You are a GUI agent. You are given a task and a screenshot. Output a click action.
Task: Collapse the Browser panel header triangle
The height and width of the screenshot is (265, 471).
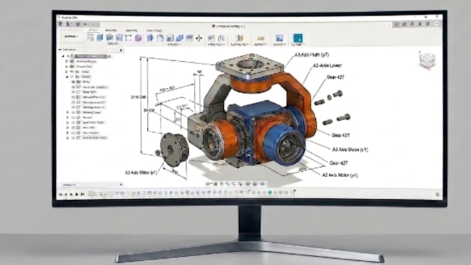coord(60,50)
